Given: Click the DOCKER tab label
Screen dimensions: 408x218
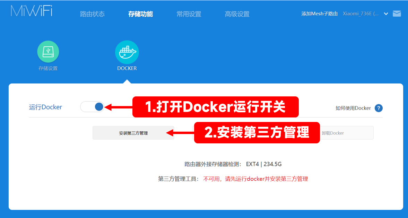Looking at the screenshot, I should point(127,68).
